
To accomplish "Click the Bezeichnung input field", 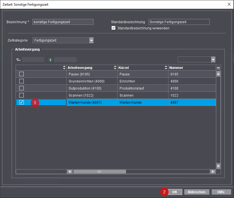I will pos(63,22).
